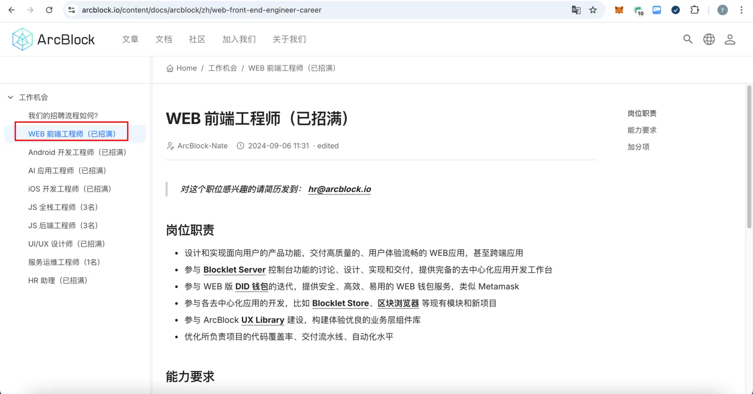Open iOS 开发工程师 sidebar item
The image size is (753, 394).
click(x=70, y=189)
